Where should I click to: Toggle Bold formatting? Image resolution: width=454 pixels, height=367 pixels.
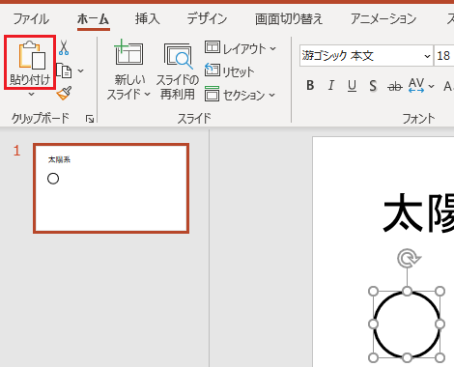[310, 86]
